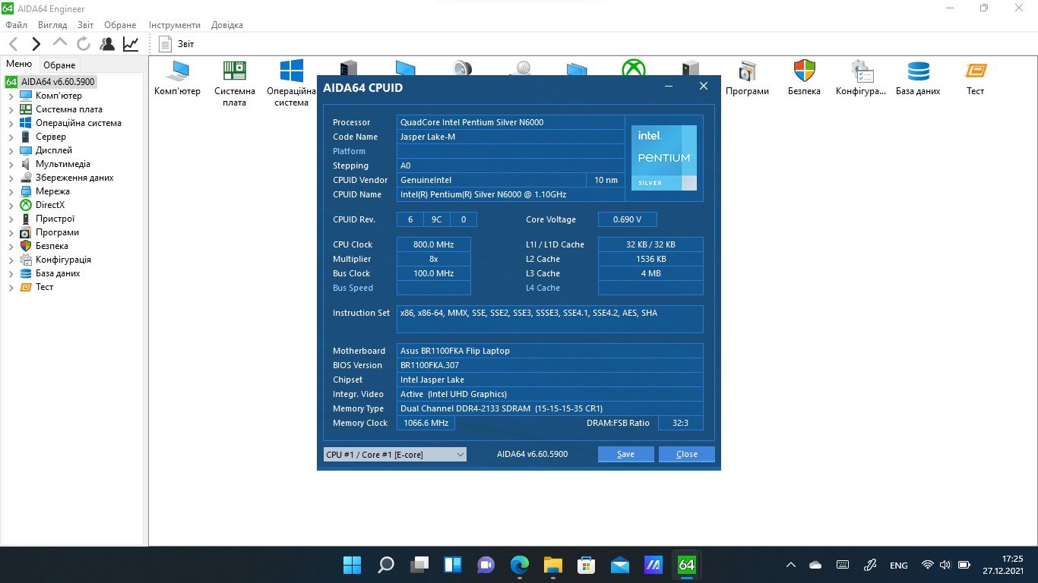The width and height of the screenshot is (1038, 583).
Task: Click the Core Voltage 0.690 V value
Action: click(x=628, y=219)
